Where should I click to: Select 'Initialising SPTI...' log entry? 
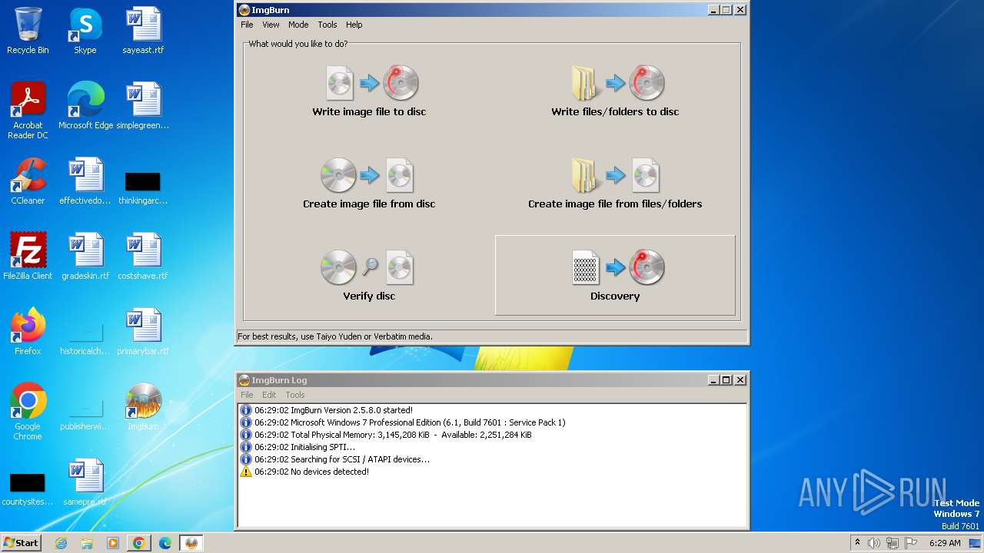[x=305, y=447]
